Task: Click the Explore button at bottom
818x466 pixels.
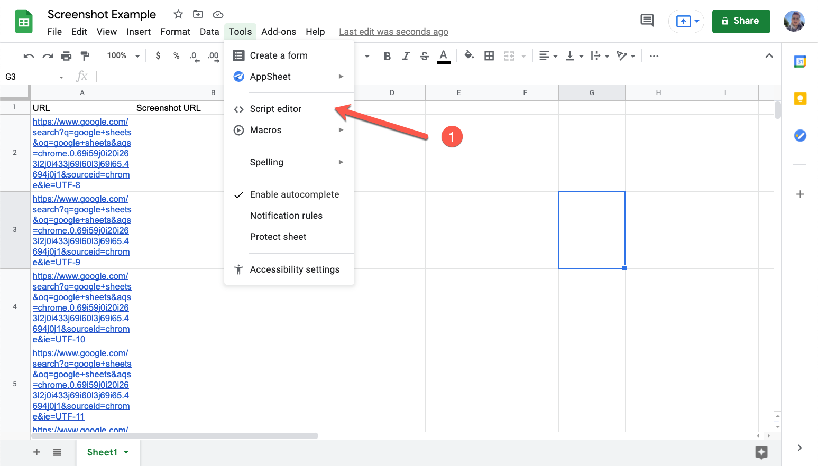Action: (761, 452)
